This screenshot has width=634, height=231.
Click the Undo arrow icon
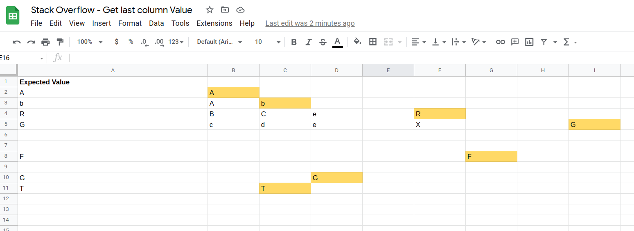[17, 42]
